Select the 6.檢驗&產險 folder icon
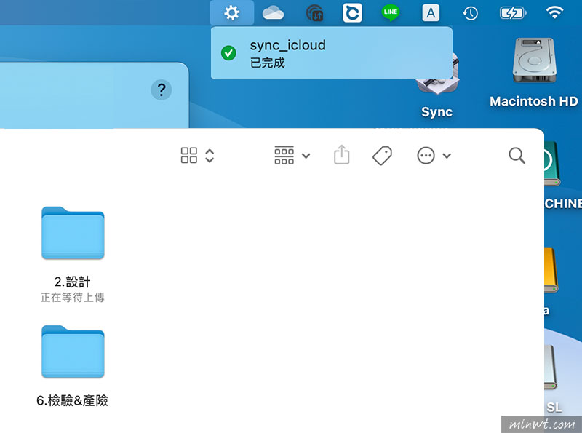The height and width of the screenshot is (433, 582). pos(73,351)
